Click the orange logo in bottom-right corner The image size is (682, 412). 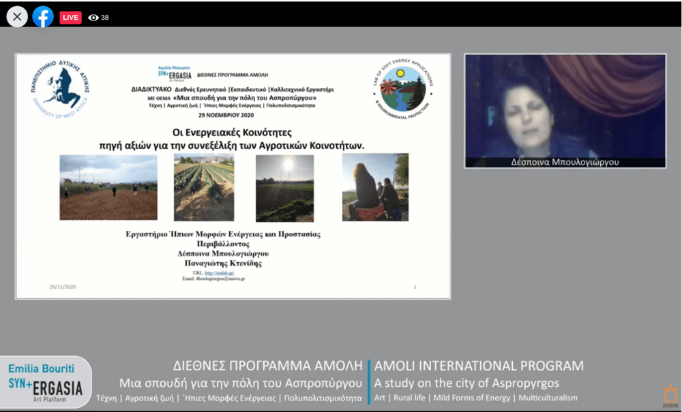click(x=670, y=394)
